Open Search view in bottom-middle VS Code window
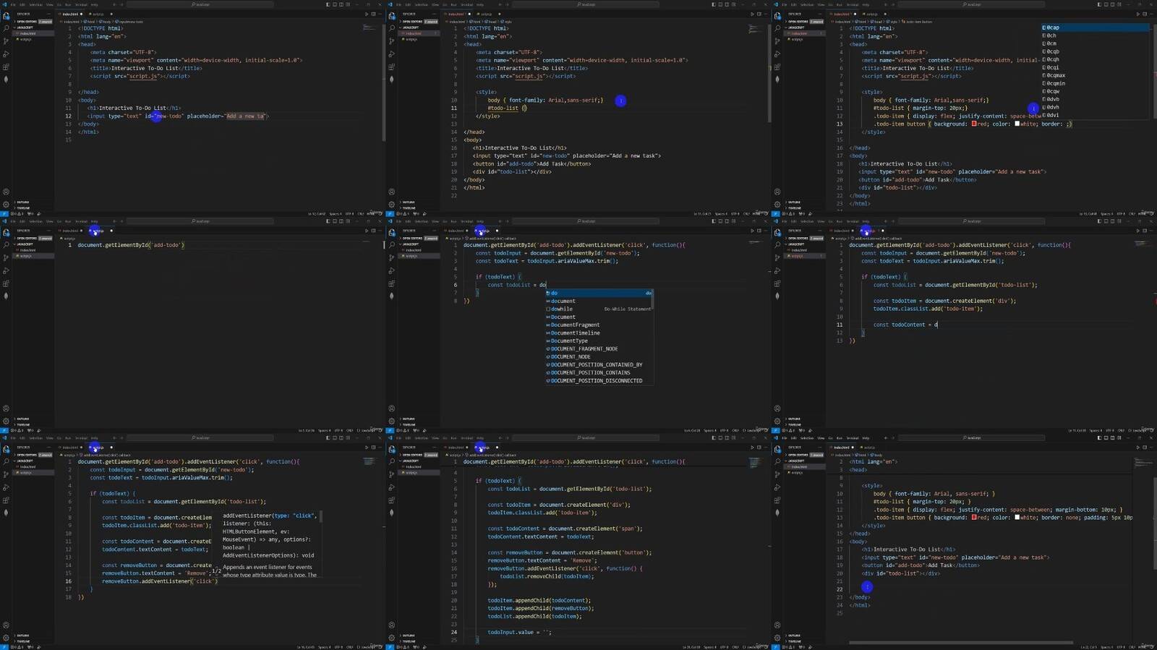The image size is (1157, 650). point(391,462)
